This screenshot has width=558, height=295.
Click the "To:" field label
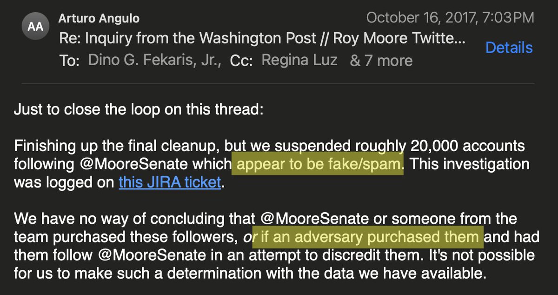70,61
